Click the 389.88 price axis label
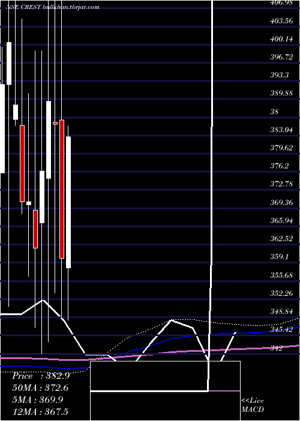 pyautogui.click(x=281, y=93)
